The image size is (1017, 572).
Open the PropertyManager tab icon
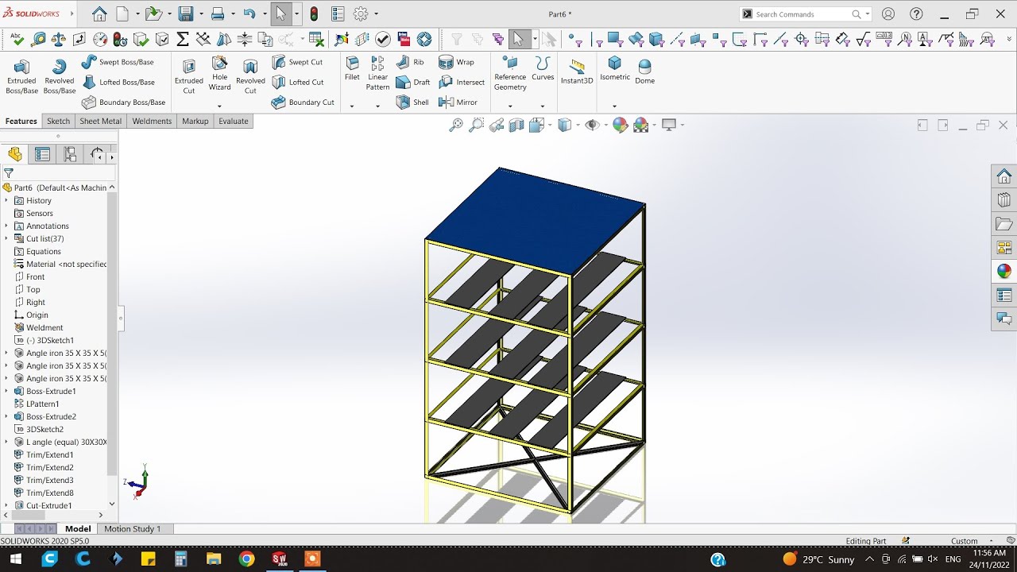[x=42, y=154]
